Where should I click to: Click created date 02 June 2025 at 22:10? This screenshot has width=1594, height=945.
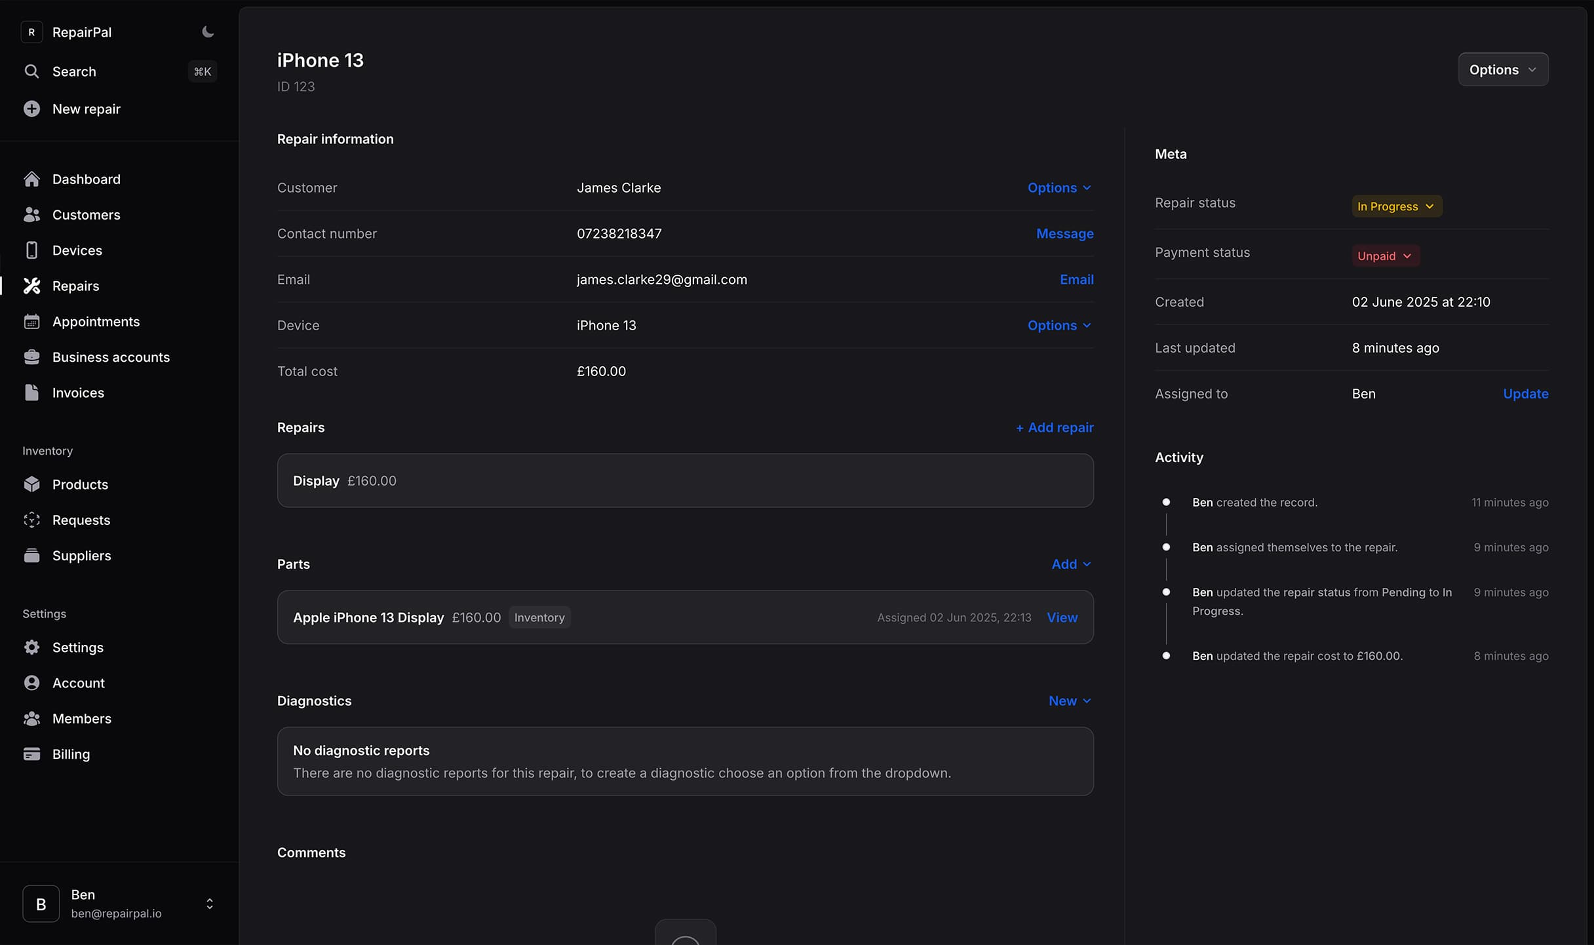point(1420,302)
